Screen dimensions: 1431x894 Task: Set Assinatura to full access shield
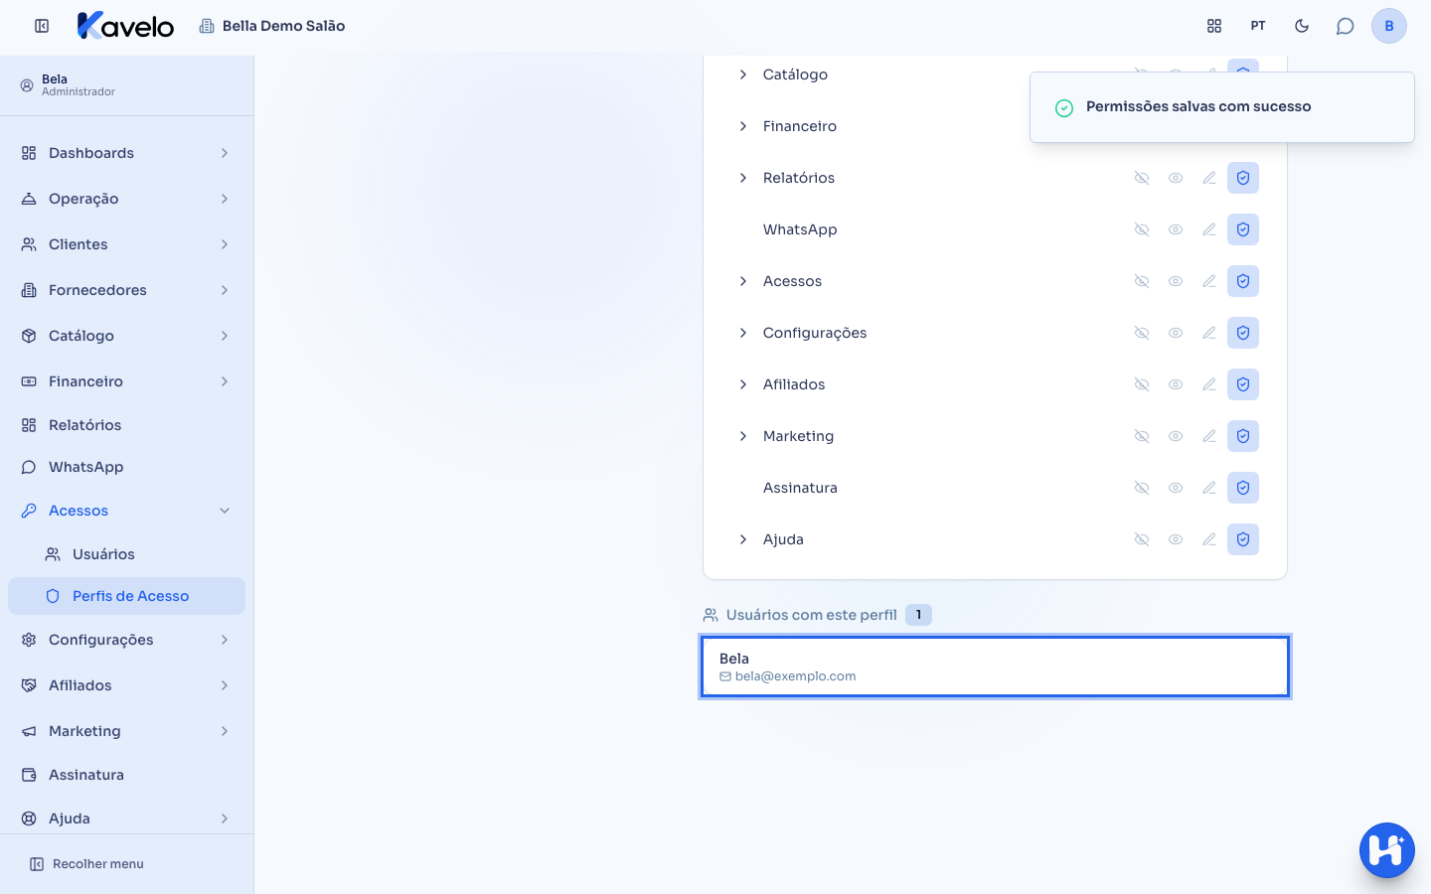[1243, 488]
